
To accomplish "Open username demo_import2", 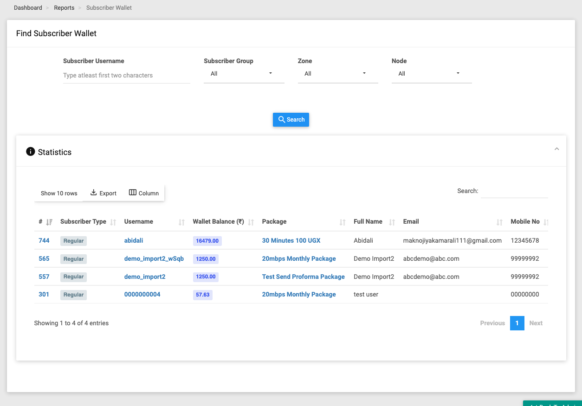I will 145,277.
